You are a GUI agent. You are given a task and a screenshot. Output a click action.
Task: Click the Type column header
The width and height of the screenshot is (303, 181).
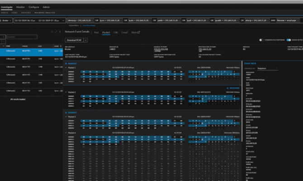8,46
